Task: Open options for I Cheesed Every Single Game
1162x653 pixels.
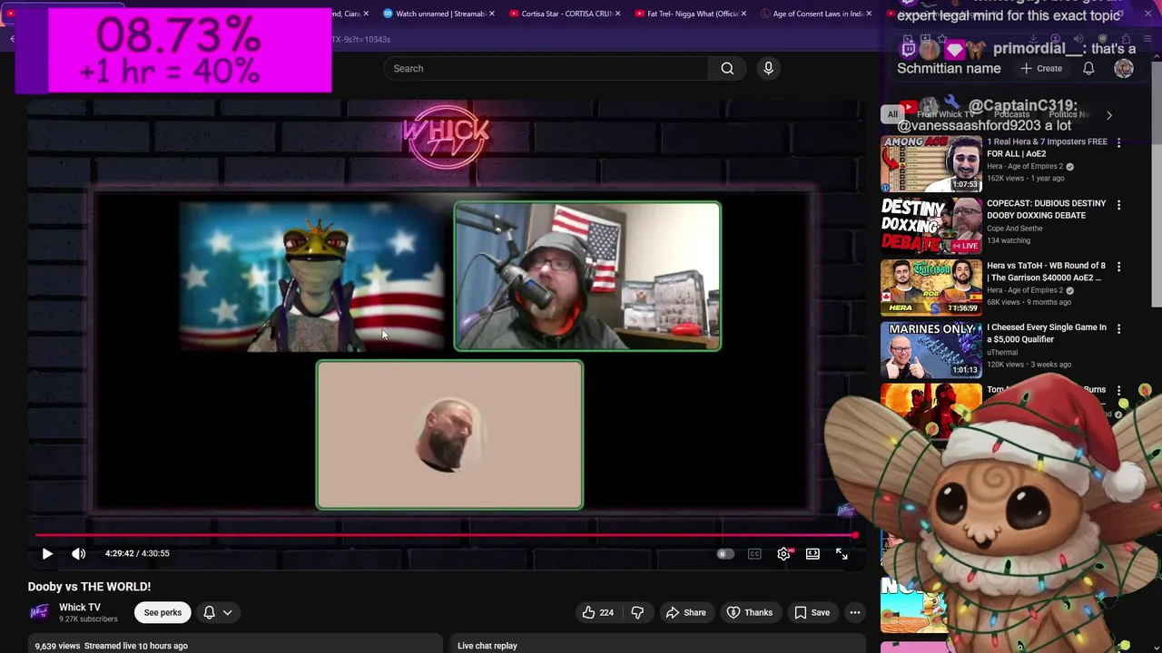Action: [1118, 328]
